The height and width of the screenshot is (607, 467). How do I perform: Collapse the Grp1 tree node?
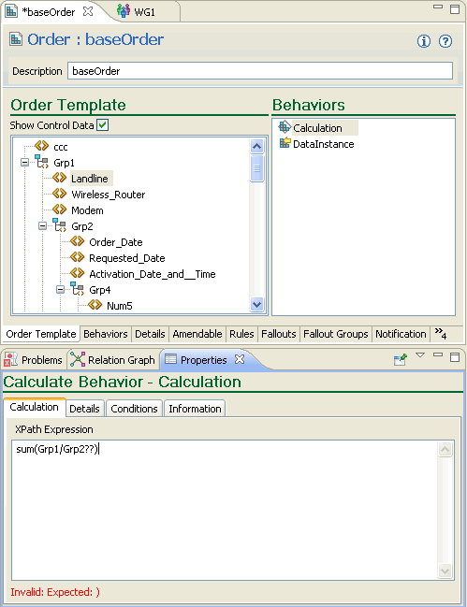click(x=24, y=162)
